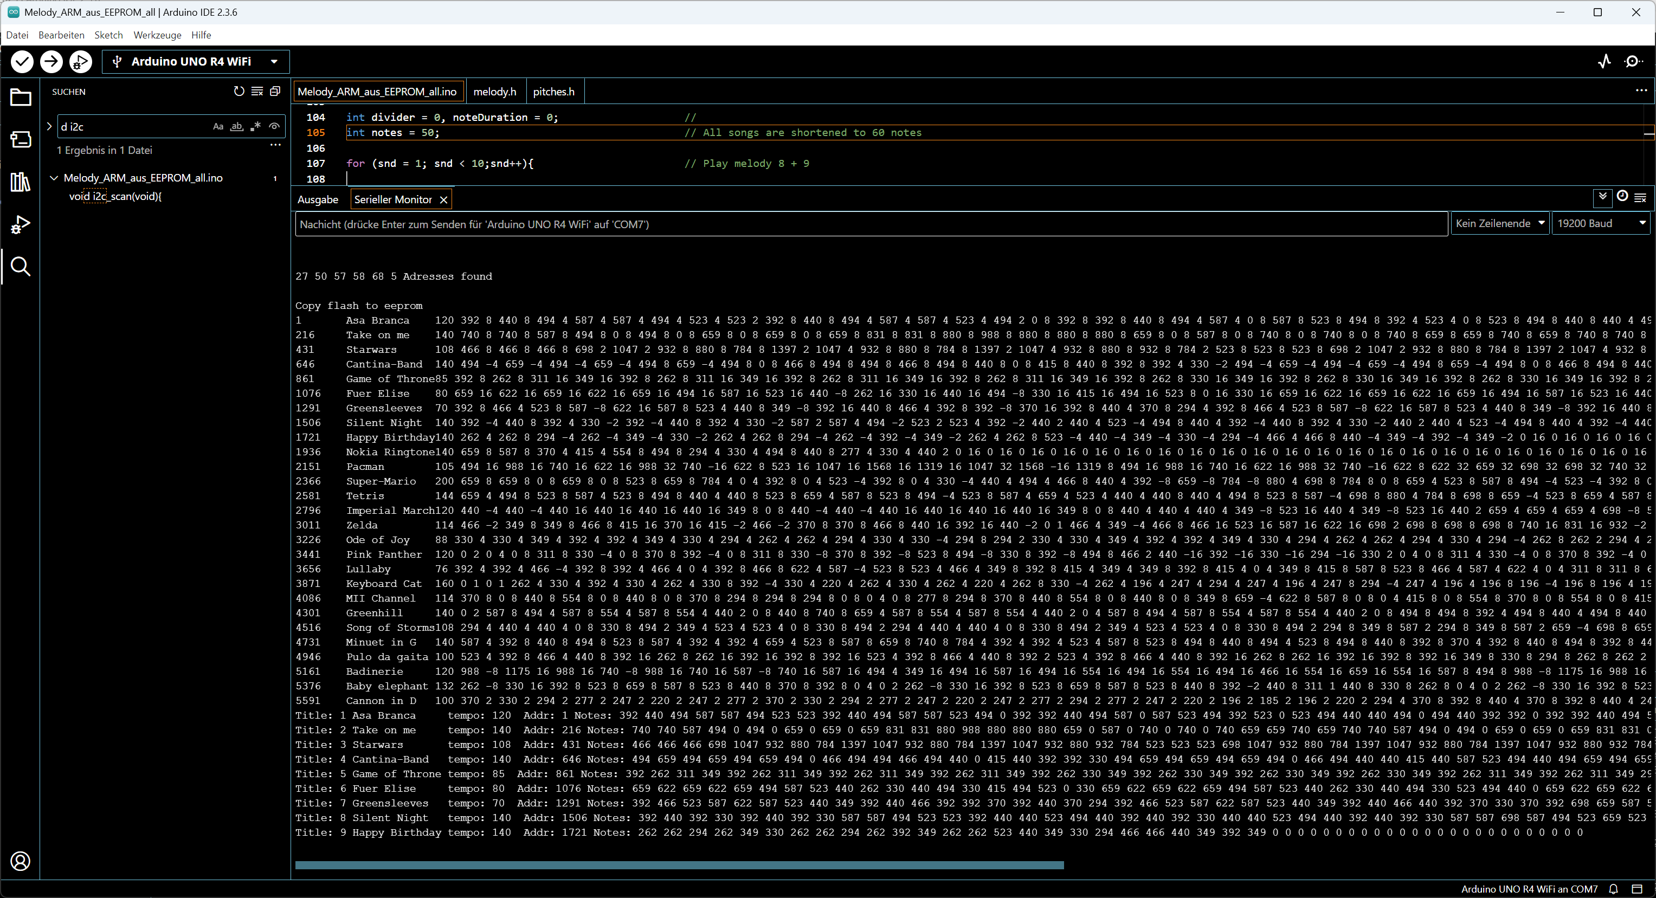Open the Kein Zeilenende line-ending dropdown
The image size is (1656, 898).
1498,224
